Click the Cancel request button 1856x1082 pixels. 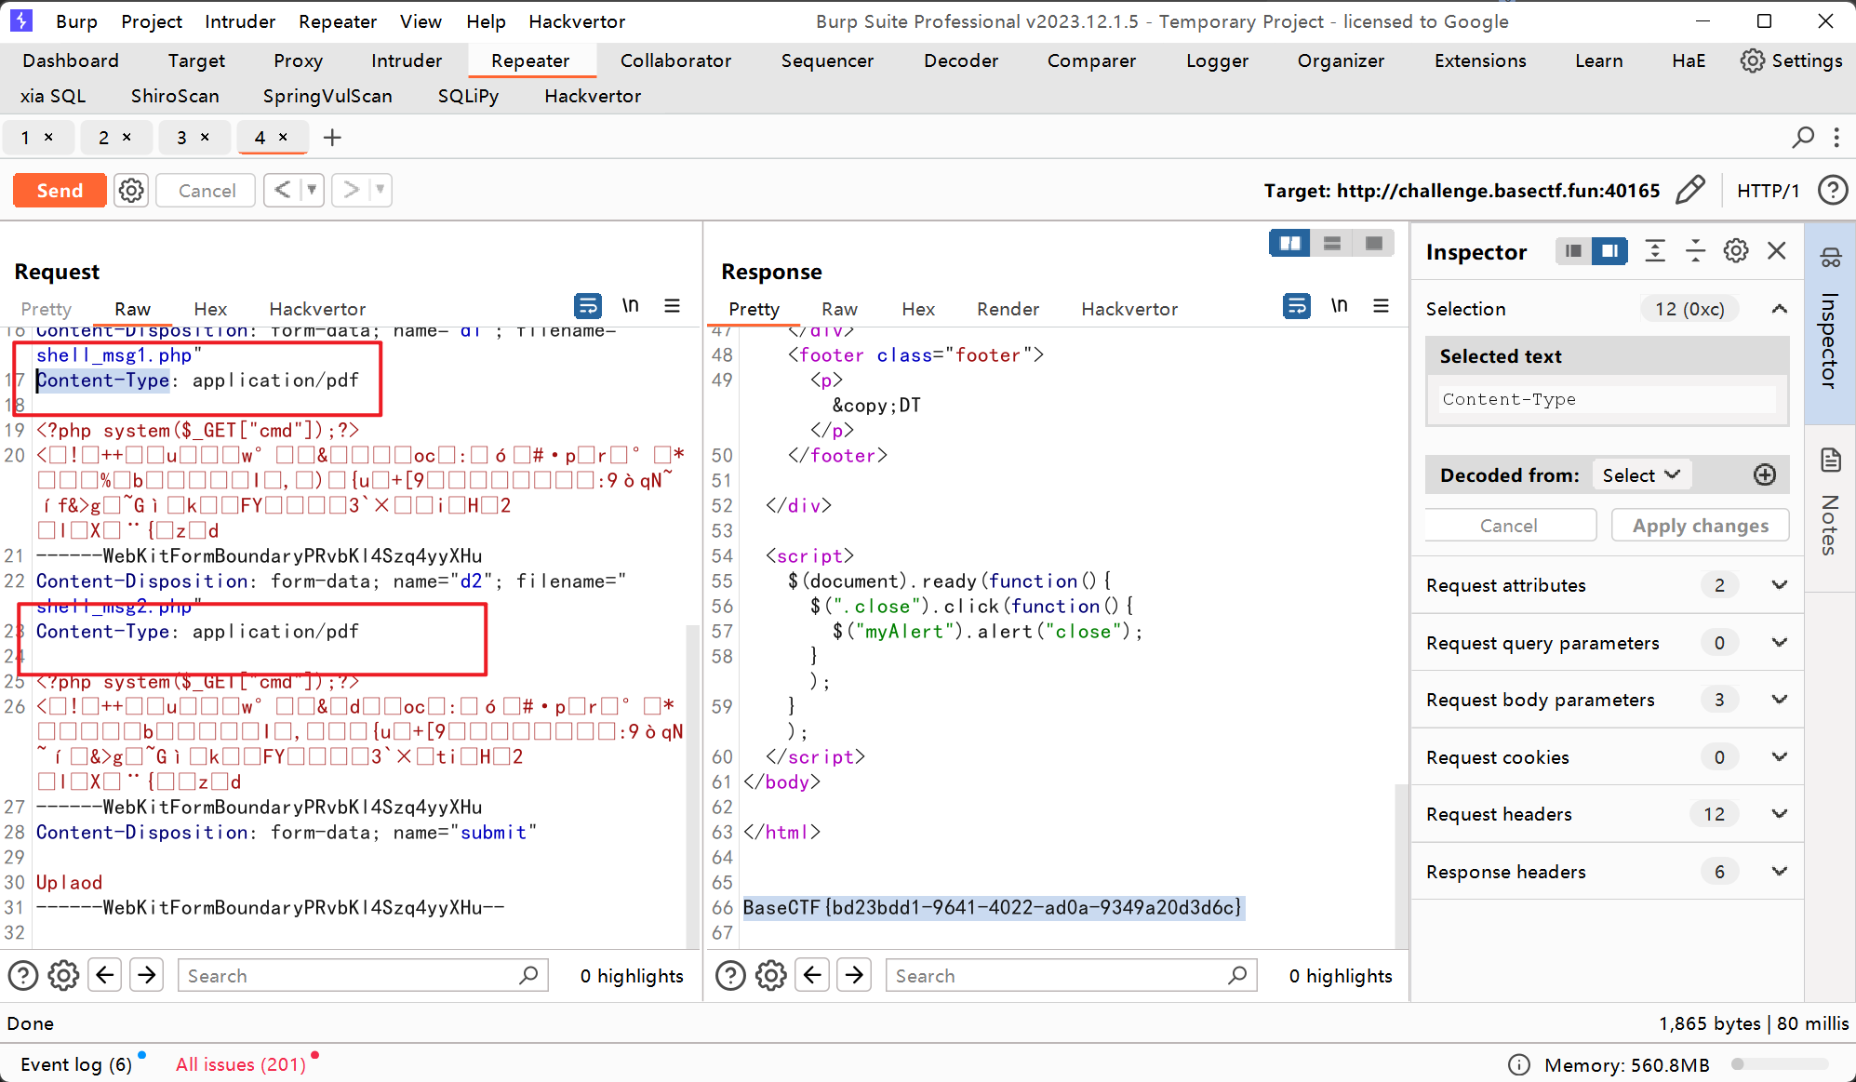pyautogui.click(x=207, y=191)
